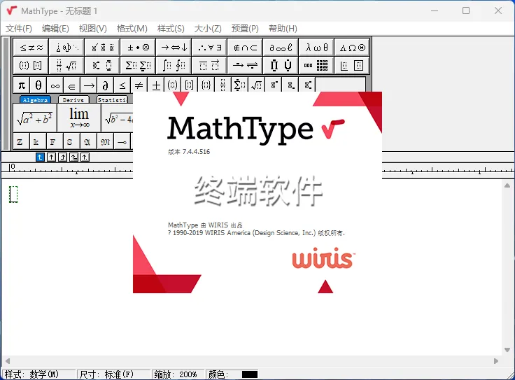Switch to the Derivs tab
Image resolution: width=515 pixels, height=380 pixels.
pyautogui.click(x=73, y=99)
